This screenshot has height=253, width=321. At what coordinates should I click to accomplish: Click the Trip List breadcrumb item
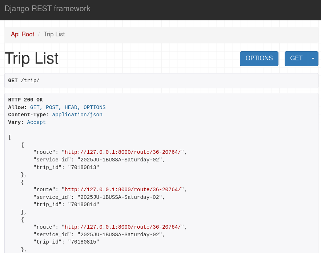[x=54, y=34]
